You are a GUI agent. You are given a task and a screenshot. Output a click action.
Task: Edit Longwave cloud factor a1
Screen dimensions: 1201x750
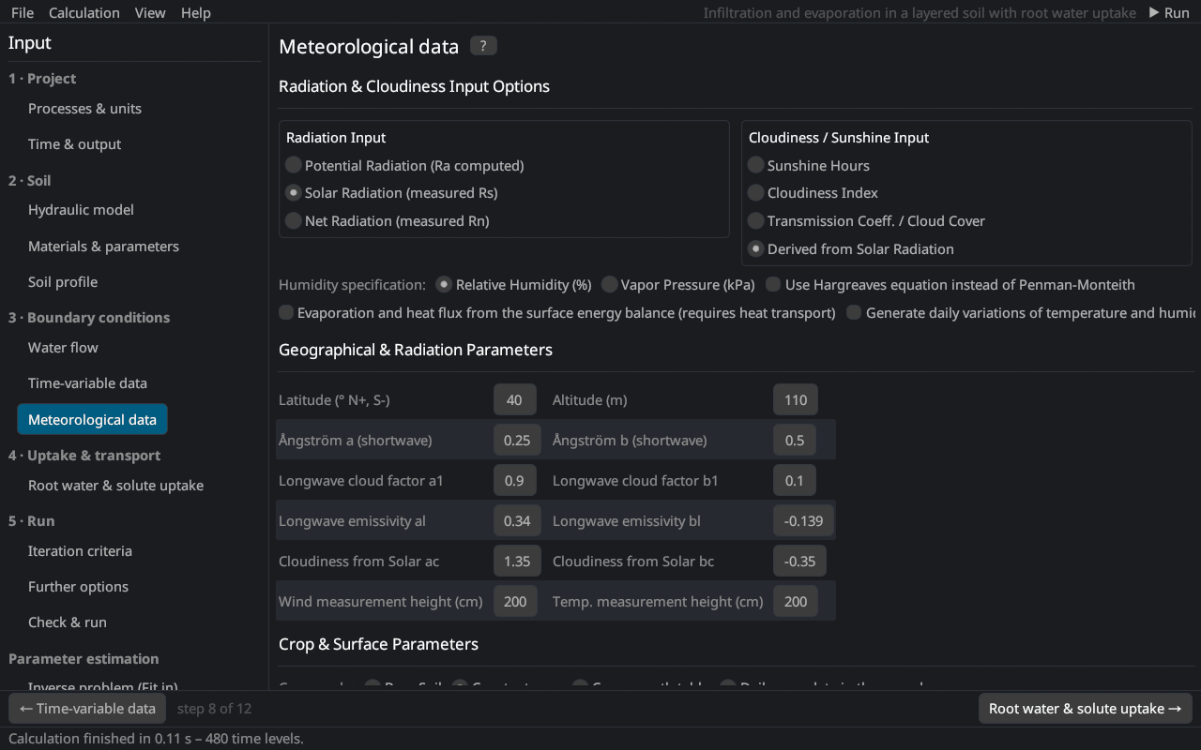point(515,480)
